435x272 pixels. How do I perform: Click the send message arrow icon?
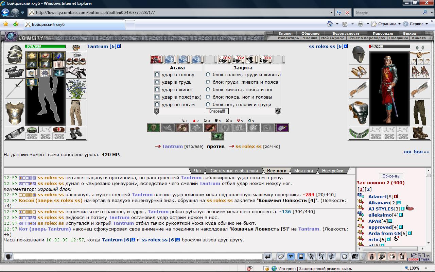point(268,256)
